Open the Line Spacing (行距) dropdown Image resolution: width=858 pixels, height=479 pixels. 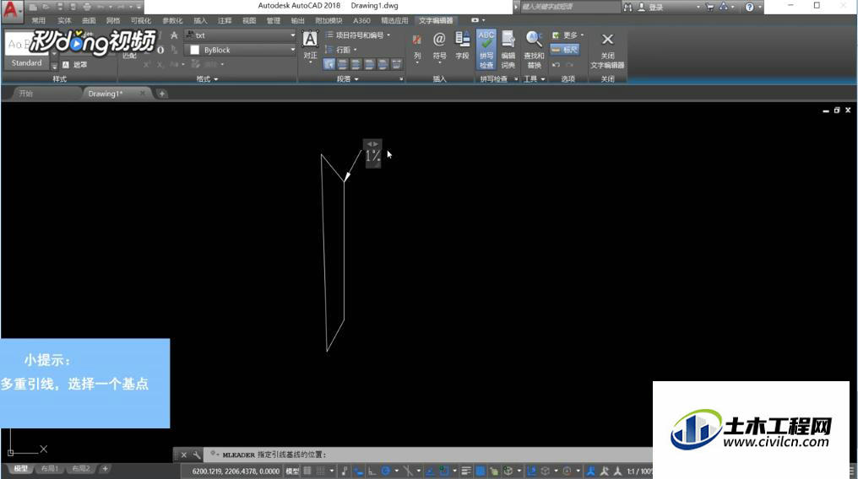click(x=341, y=50)
